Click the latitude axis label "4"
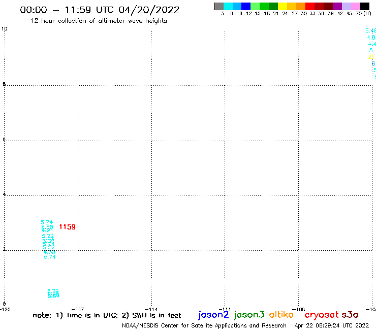The width and height of the screenshot is (376, 330). 4,194
